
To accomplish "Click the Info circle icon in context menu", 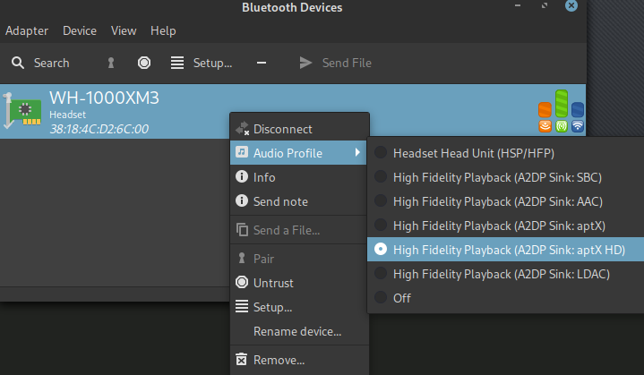I will pyautogui.click(x=242, y=176).
